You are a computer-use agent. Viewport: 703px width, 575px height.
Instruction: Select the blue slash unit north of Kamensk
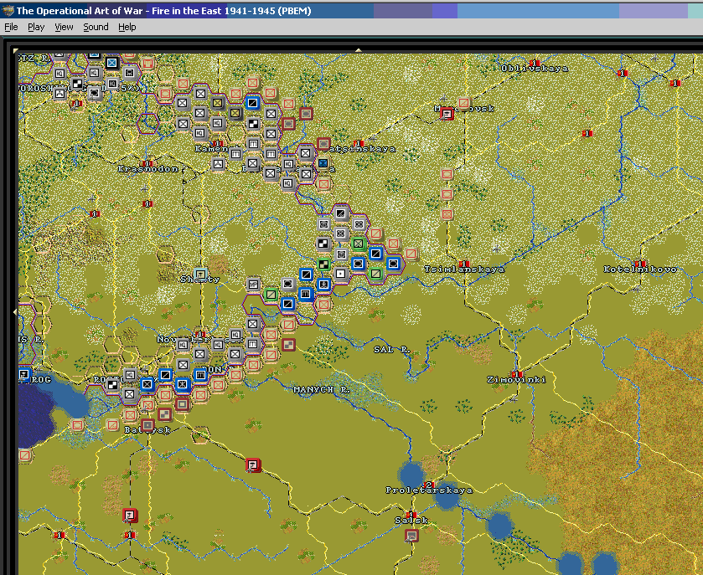[253, 103]
